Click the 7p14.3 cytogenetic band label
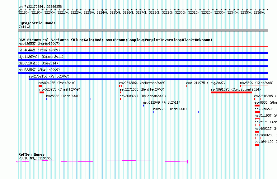 (24, 27)
